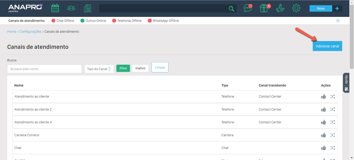Click the gift box icon

(264, 8)
